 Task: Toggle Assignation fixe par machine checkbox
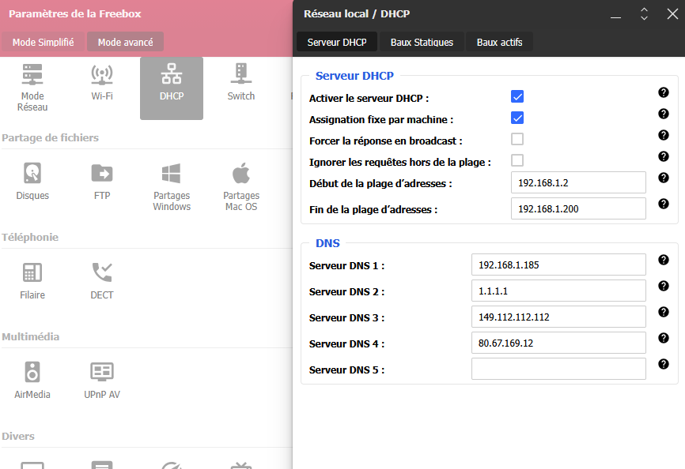coord(517,118)
